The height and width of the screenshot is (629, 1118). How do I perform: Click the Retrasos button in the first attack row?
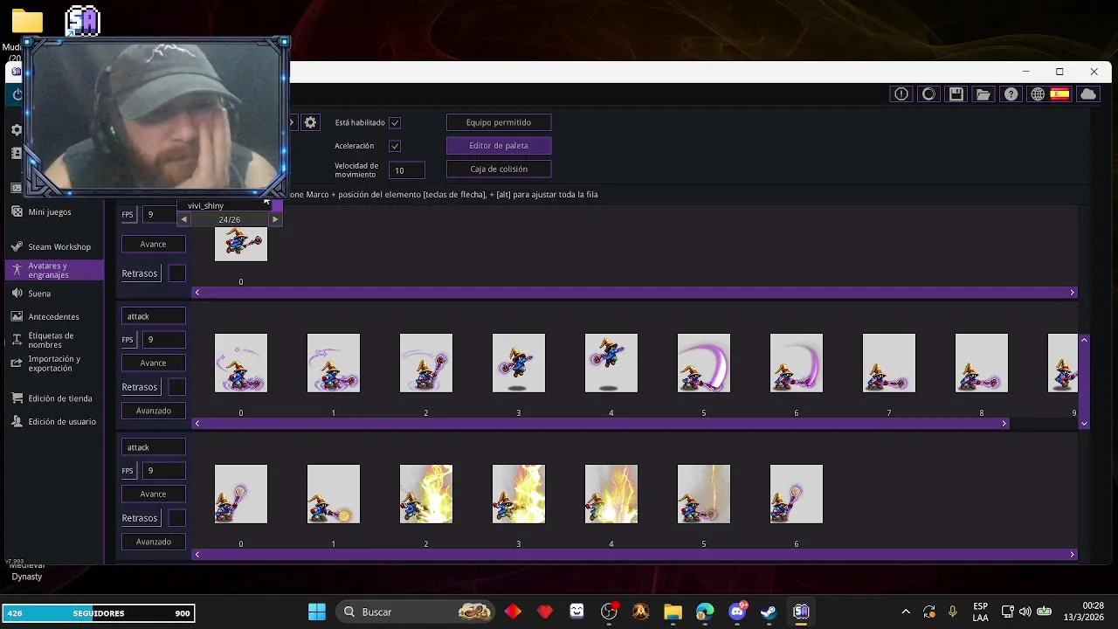point(140,387)
